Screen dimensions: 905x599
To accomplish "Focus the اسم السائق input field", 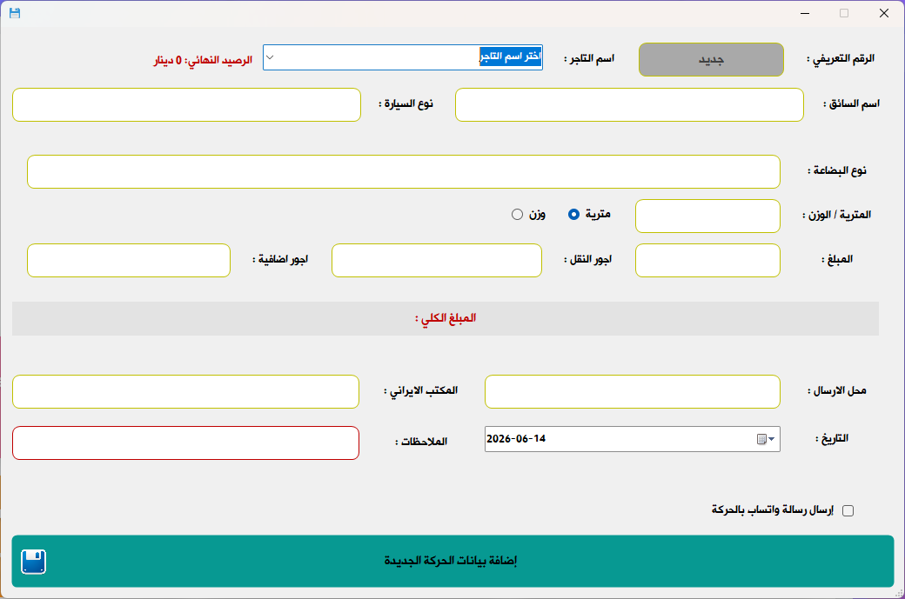I will [x=629, y=105].
